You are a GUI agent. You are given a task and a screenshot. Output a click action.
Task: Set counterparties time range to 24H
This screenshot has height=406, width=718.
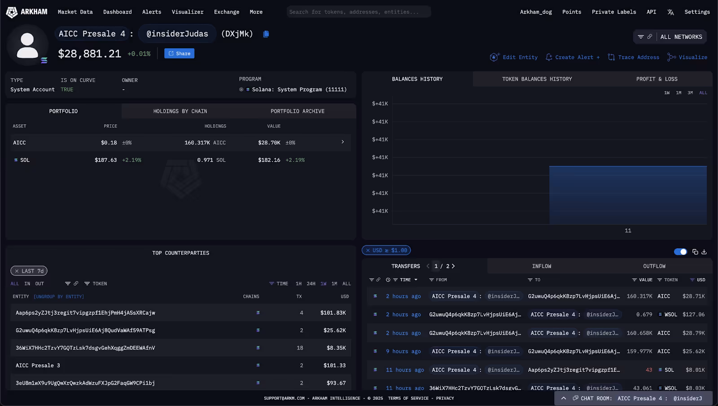(x=311, y=284)
